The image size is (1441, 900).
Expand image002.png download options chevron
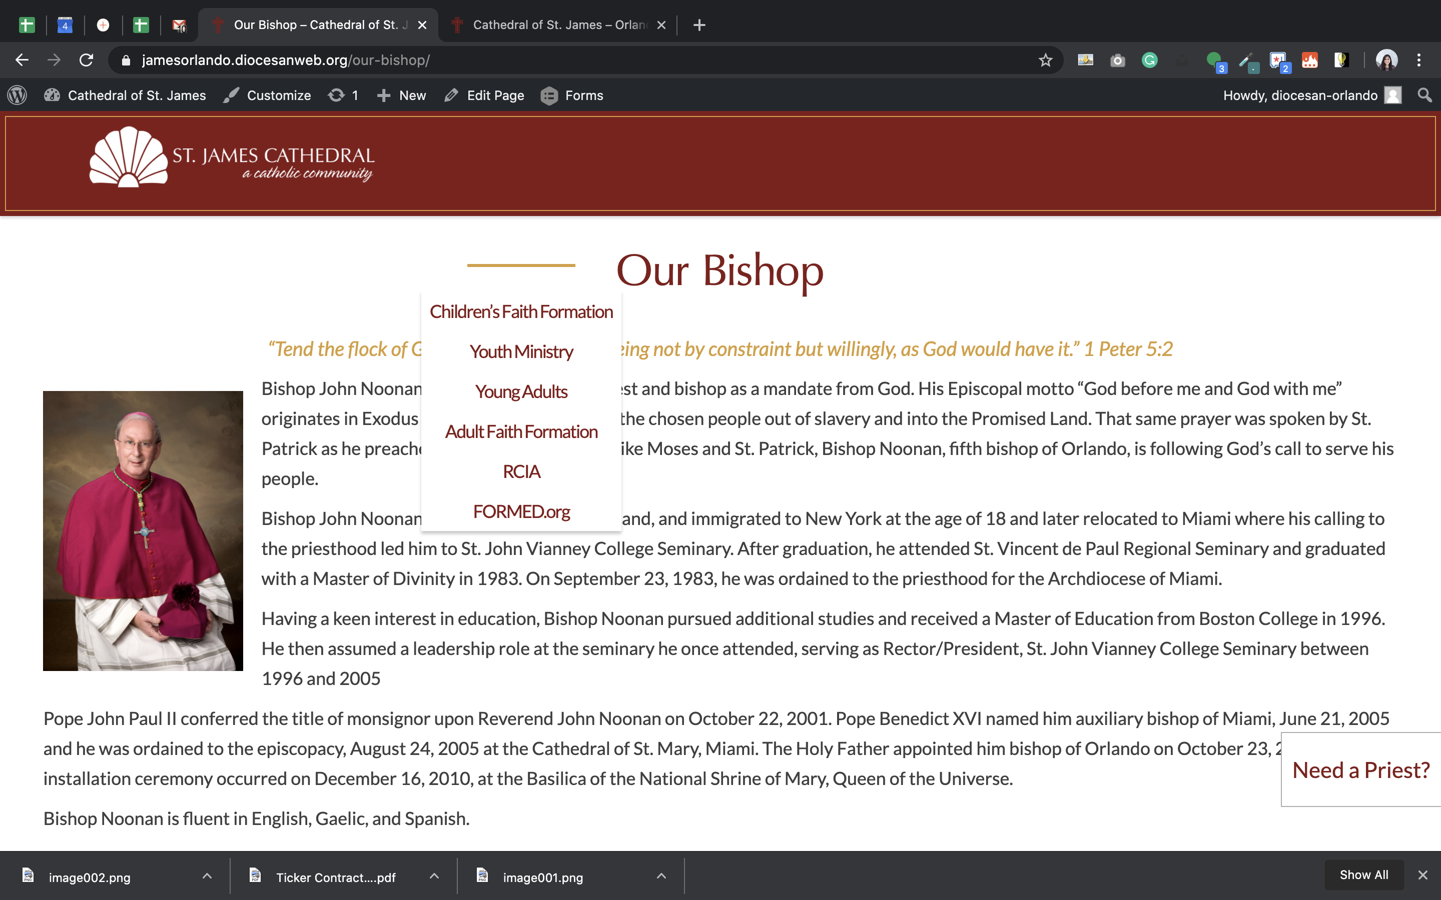click(207, 876)
